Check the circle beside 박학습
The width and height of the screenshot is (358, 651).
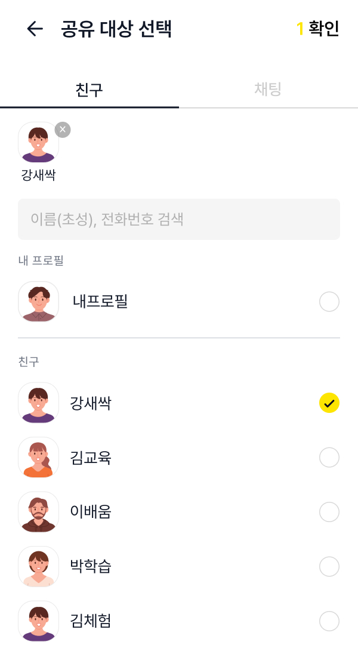coord(329,566)
